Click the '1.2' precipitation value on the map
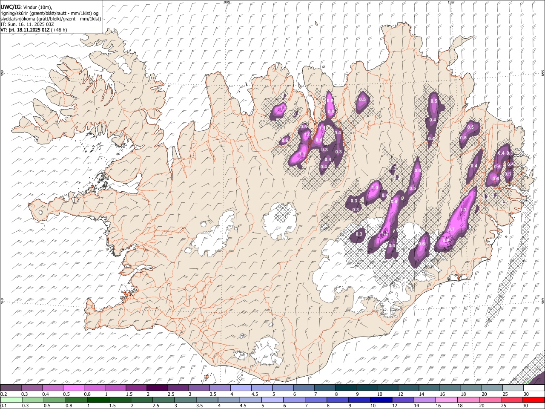545x409 pixels. 464,210
